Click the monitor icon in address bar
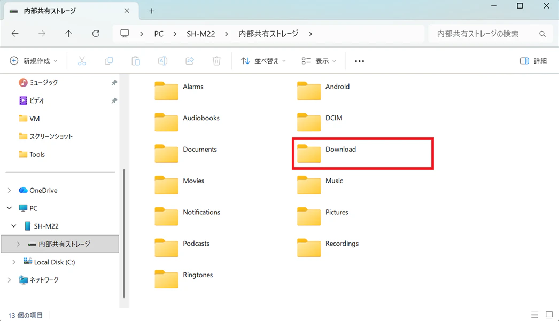This screenshot has width=559, height=321. tap(125, 34)
